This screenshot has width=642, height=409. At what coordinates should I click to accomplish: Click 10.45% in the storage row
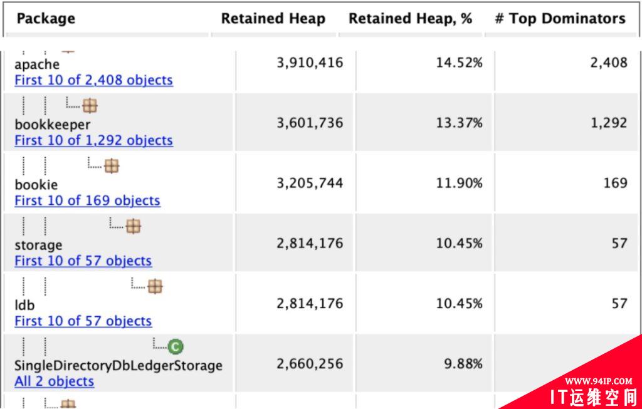pos(458,244)
